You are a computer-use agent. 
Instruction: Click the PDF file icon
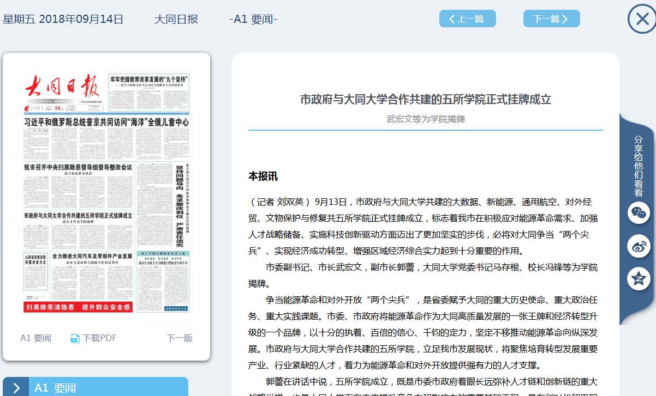click(x=75, y=338)
